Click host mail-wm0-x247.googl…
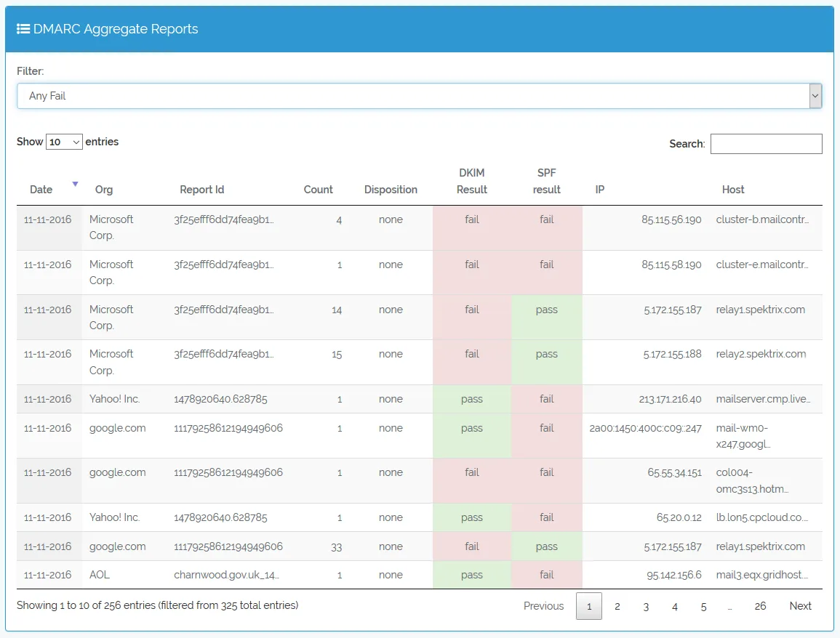Screen dimensions: 840x638 pos(743,436)
